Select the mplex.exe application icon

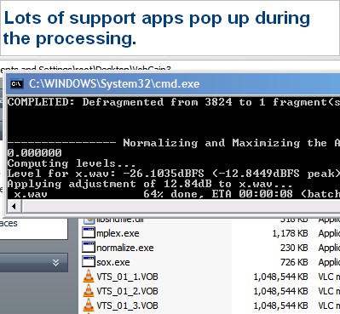pyautogui.click(x=89, y=232)
